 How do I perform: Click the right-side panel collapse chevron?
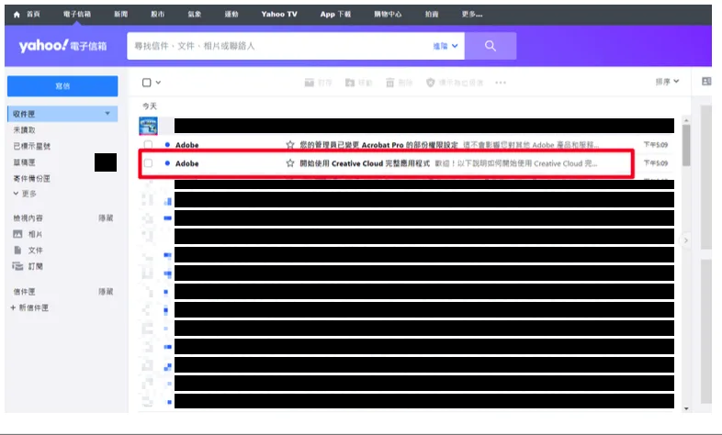tap(685, 240)
